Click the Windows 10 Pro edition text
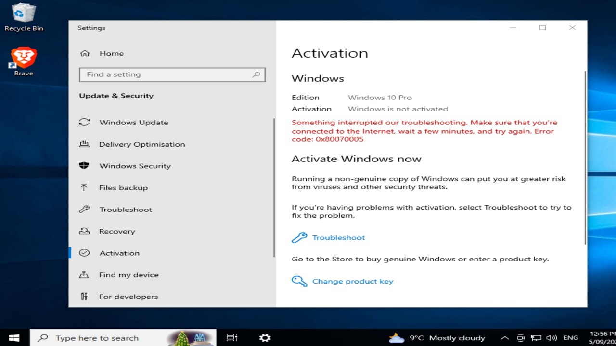This screenshot has width=616, height=346. pos(380,98)
